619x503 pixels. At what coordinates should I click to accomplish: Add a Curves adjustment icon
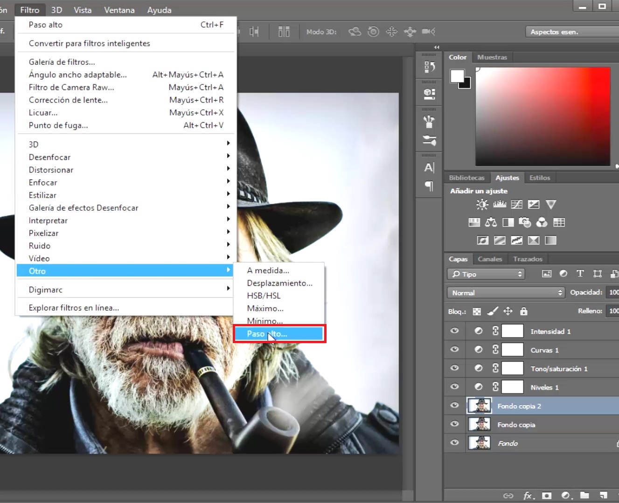pyautogui.click(x=517, y=204)
